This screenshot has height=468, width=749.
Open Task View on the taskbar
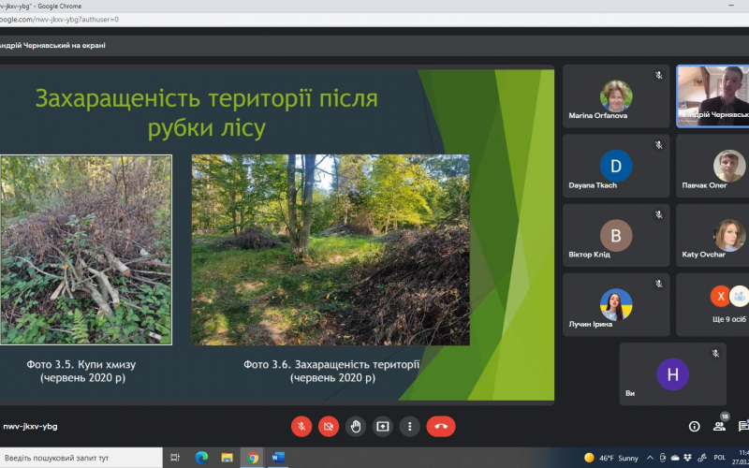175,458
